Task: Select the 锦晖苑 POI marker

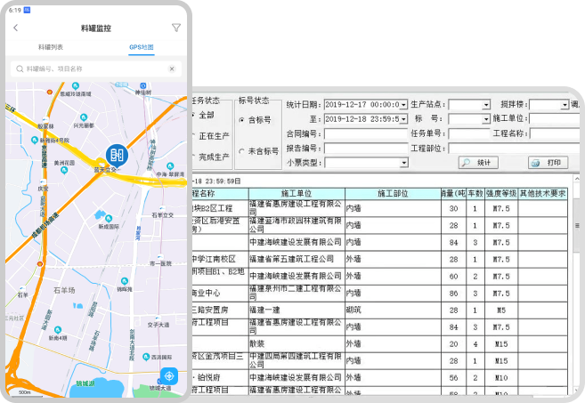Action: coord(125,281)
